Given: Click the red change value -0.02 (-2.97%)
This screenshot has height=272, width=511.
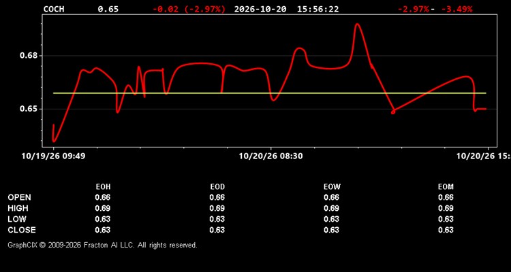Looking at the screenshot, I should click(189, 9).
